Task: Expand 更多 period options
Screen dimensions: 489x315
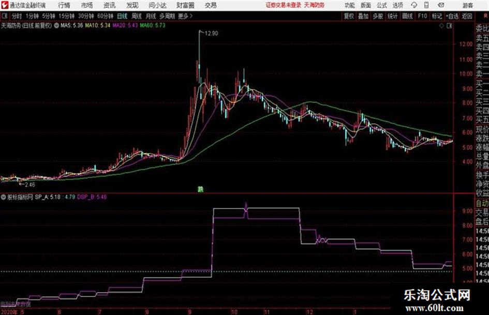Action: [x=185, y=16]
